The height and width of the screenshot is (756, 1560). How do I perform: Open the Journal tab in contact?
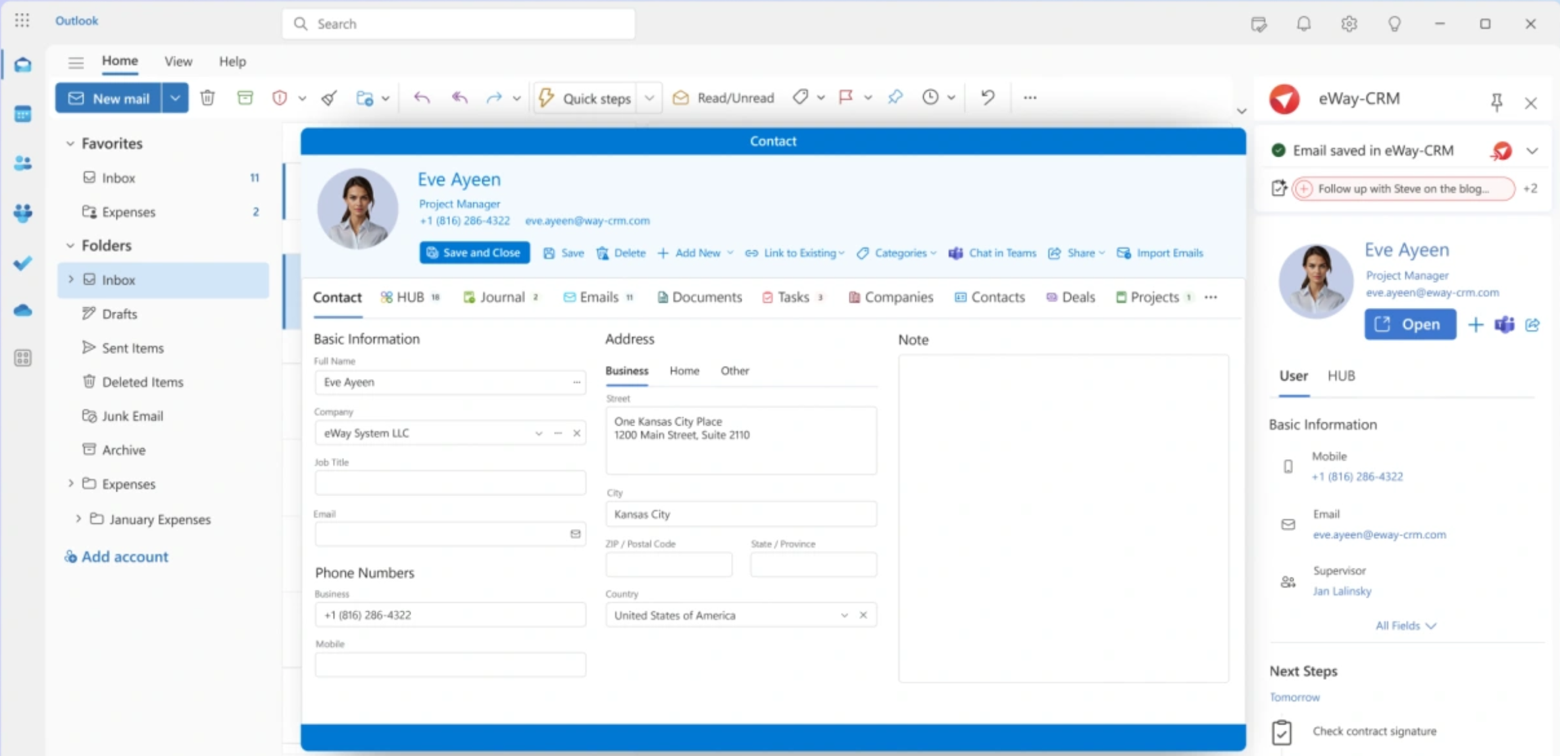(501, 297)
